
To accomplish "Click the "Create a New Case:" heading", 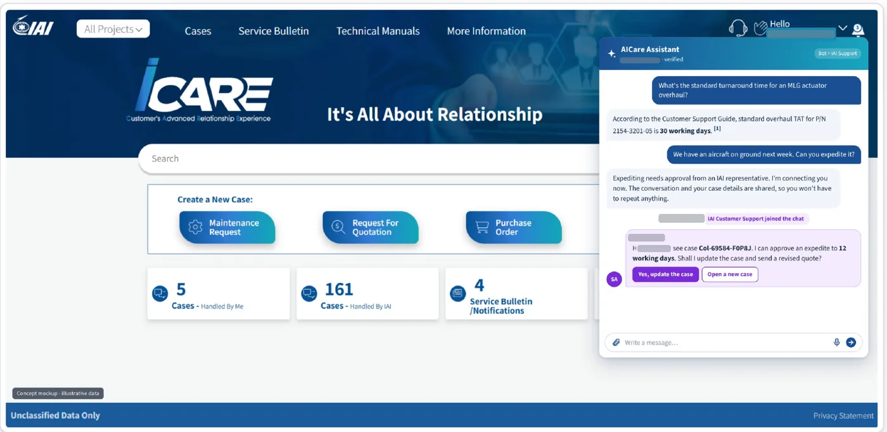I will coord(215,200).
